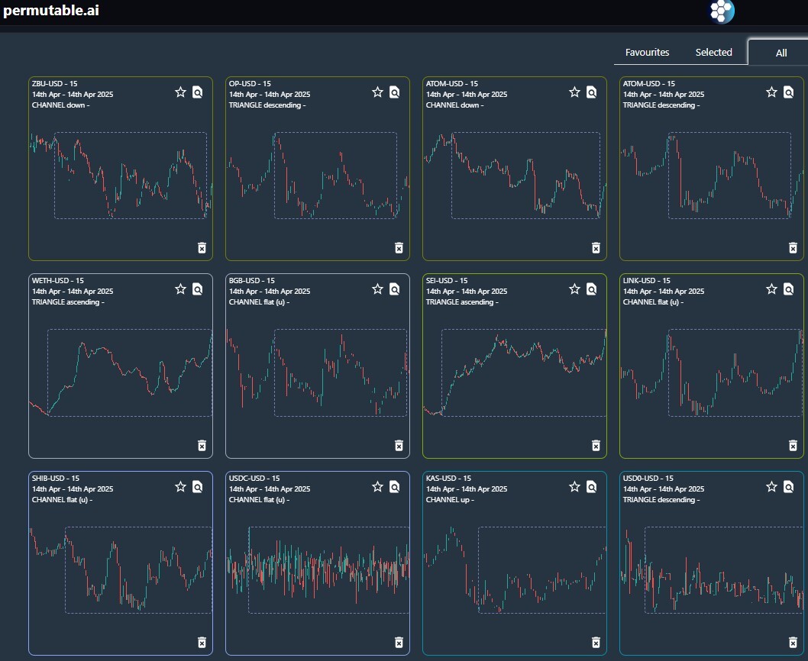Viewport: 808px width, 661px height.
Task: Open the Selected tab
Action: coord(713,52)
